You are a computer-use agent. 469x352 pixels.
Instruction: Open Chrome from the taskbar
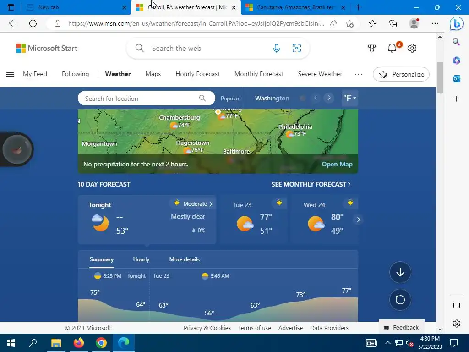click(101, 343)
